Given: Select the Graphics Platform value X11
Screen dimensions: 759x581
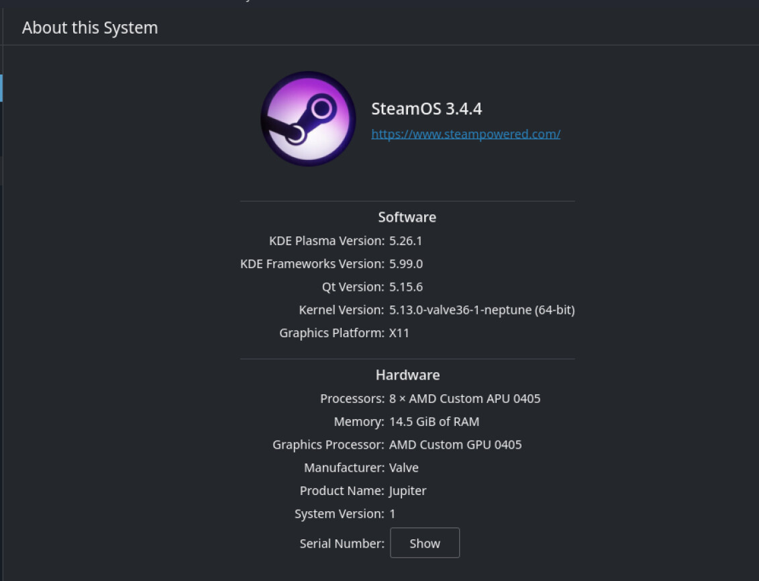Looking at the screenshot, I should click(x=399, y=333).
